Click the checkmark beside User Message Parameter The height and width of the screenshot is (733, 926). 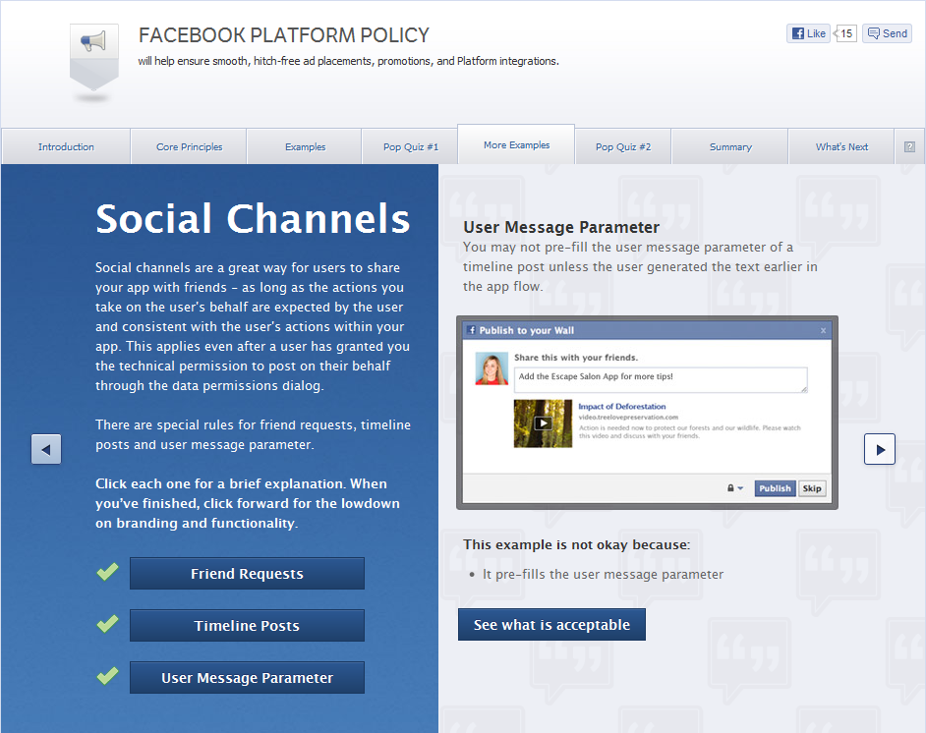[x=107, y=676]
